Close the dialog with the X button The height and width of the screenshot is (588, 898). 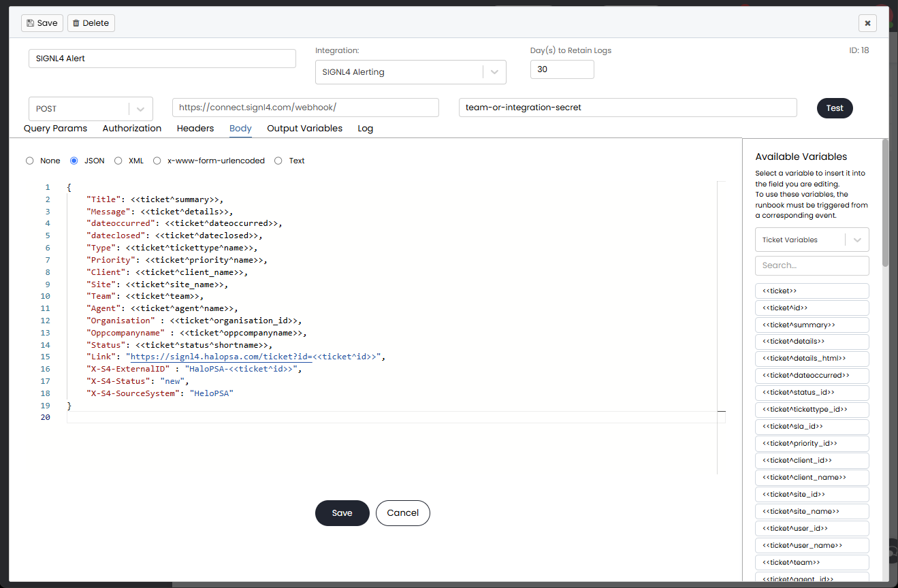pyautogui.click(x=867, y=23)
